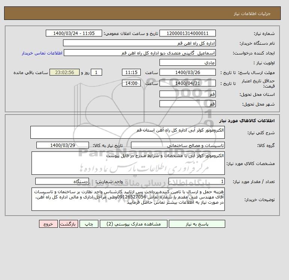Click the request creator field اسماعیل گایینی
The width and height of the screenshot is (289, 280).
tap(140, 53)
